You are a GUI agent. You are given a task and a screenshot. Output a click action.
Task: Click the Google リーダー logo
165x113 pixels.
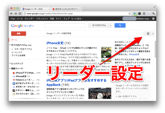22,26
